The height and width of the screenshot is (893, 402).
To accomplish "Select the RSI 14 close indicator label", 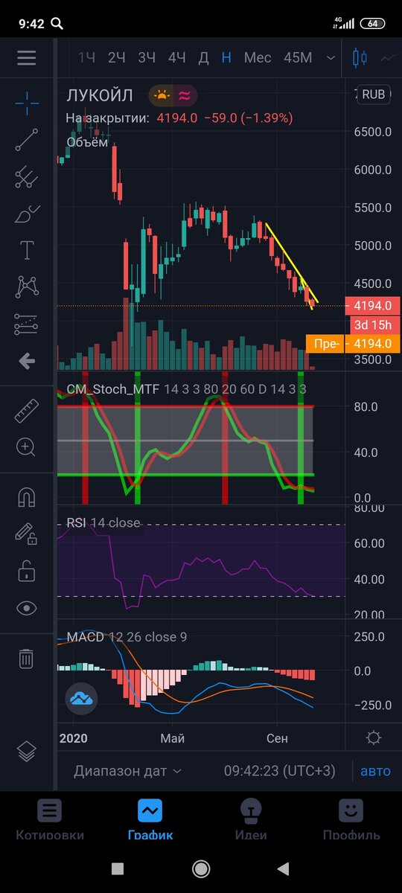I will pos(103,522).
